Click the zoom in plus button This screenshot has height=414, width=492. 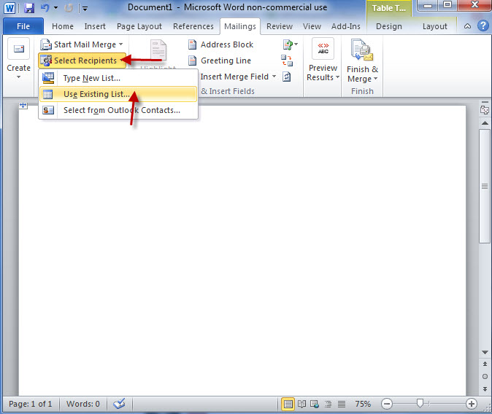pyautogui.click(x=472, y=404)
